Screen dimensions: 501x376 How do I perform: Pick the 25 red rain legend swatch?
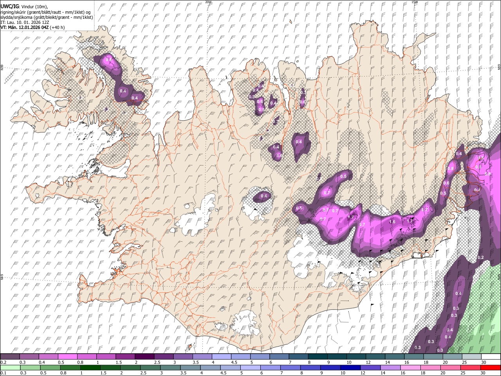pos(470,367)
